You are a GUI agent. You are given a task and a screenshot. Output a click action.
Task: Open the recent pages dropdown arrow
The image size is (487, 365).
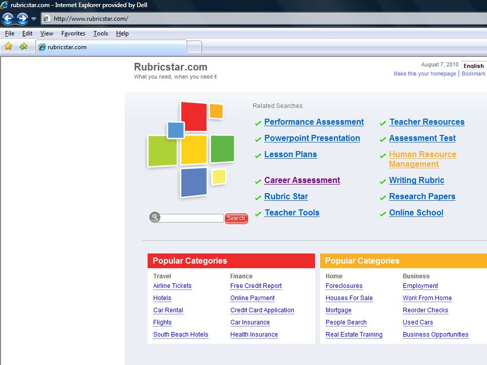coord(33,19)
